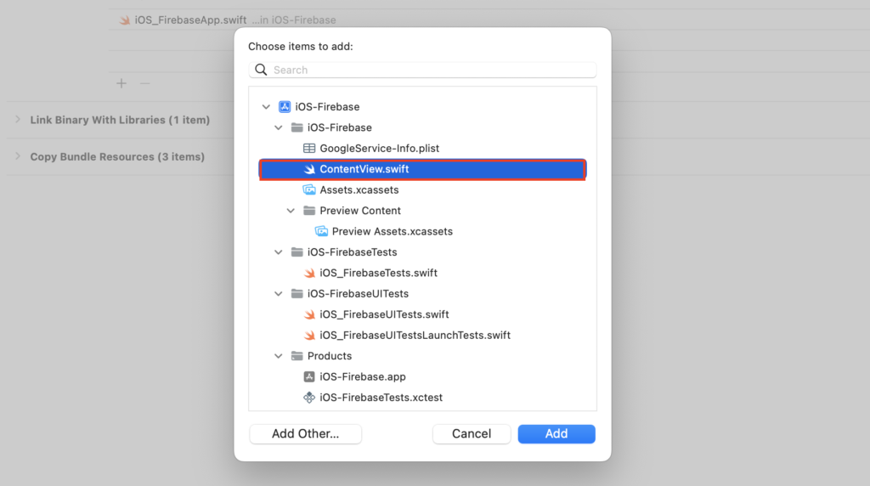870x486 pixels.
Task: Click the Add Other... button
Action: (x=305, y=434)
